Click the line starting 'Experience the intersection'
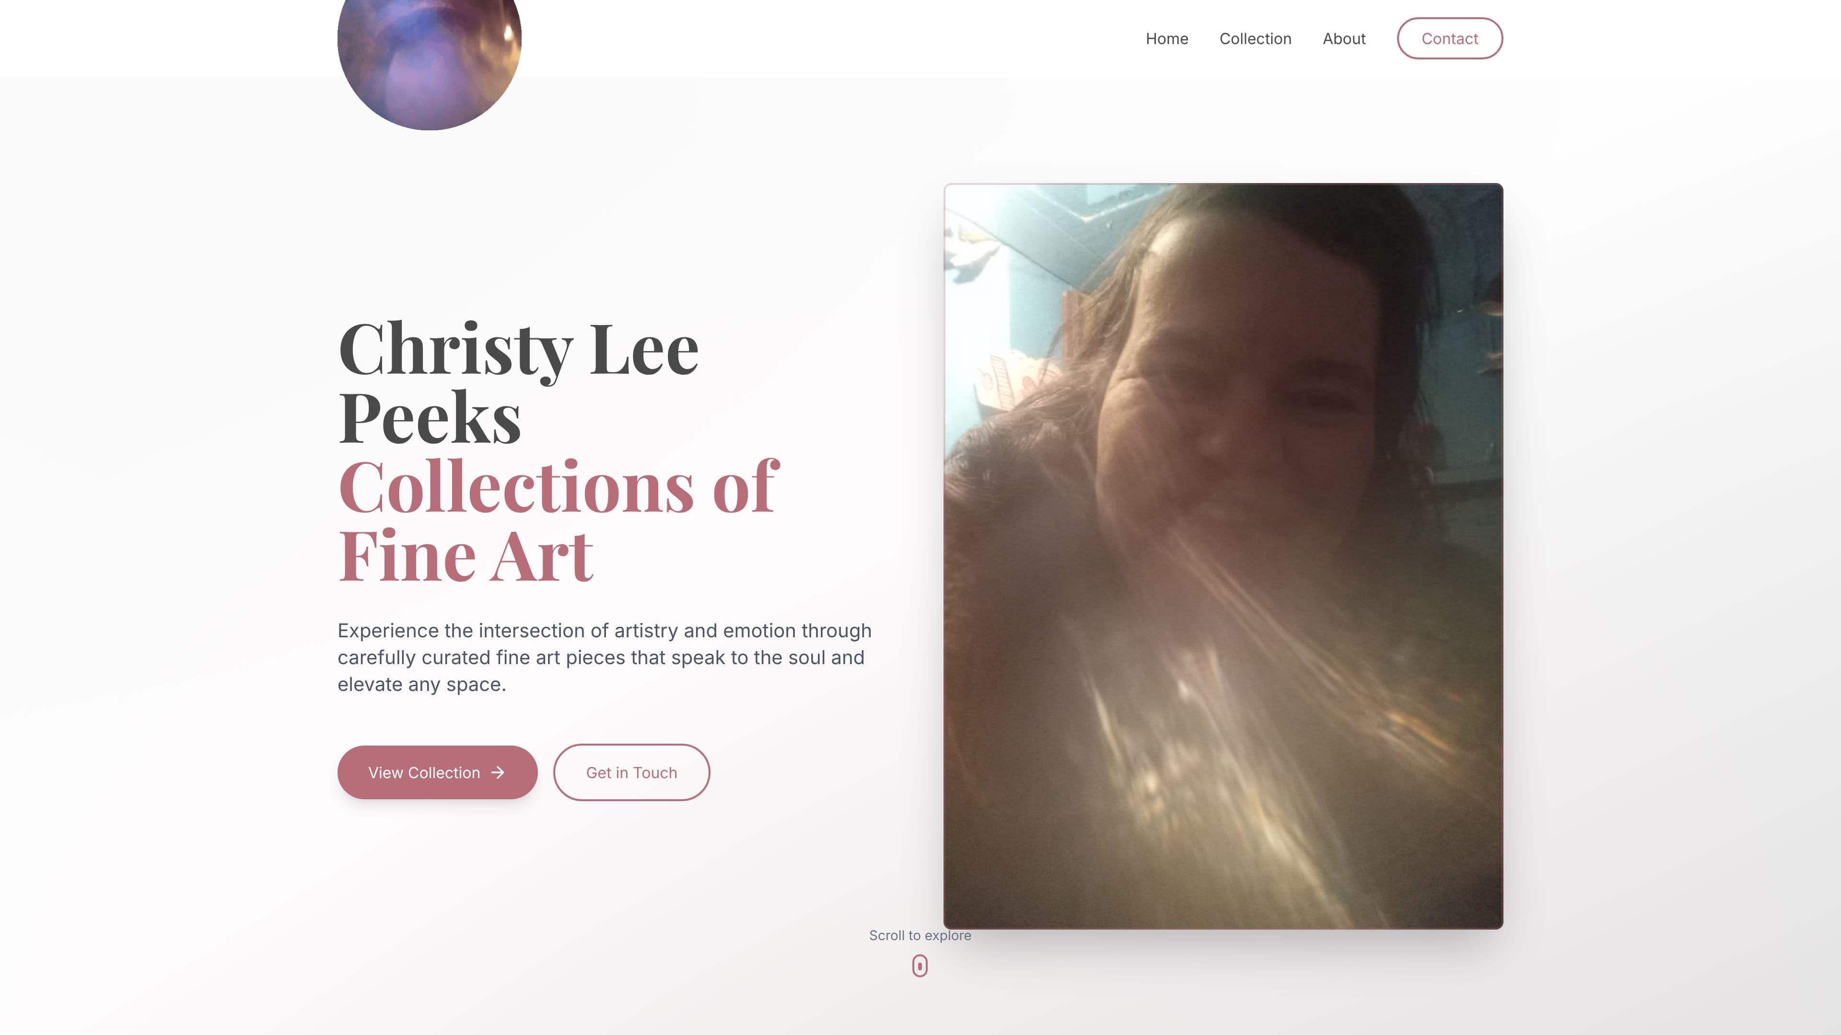1841x1035 pixels. (x=605, y=631)
